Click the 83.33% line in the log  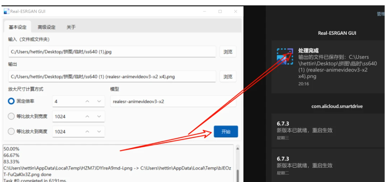[x=11, y=162]
